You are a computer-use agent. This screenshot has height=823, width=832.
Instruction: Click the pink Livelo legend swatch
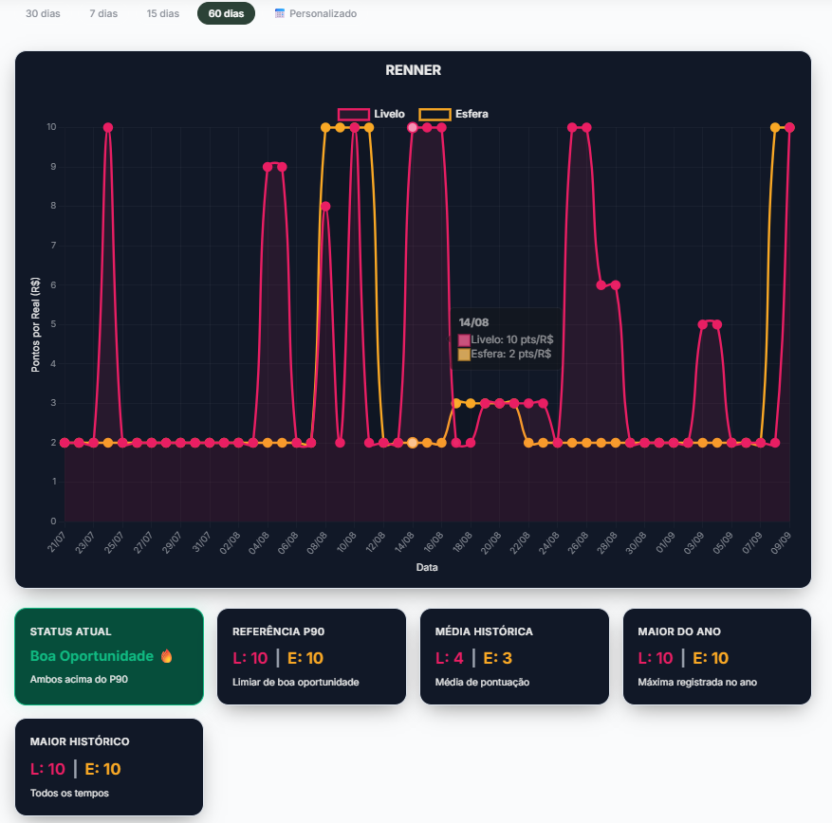[x=354, y=114]
